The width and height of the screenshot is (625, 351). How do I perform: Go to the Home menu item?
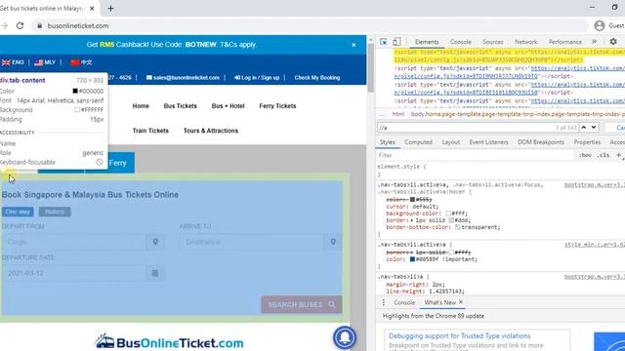click(x=141, y=106)
